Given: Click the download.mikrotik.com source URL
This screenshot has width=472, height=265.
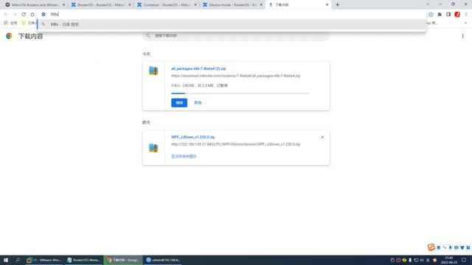Looking at the screenshot, I should click(235, 76).
